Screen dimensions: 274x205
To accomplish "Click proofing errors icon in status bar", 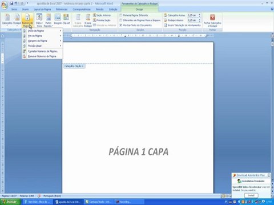I will (39, 196).
